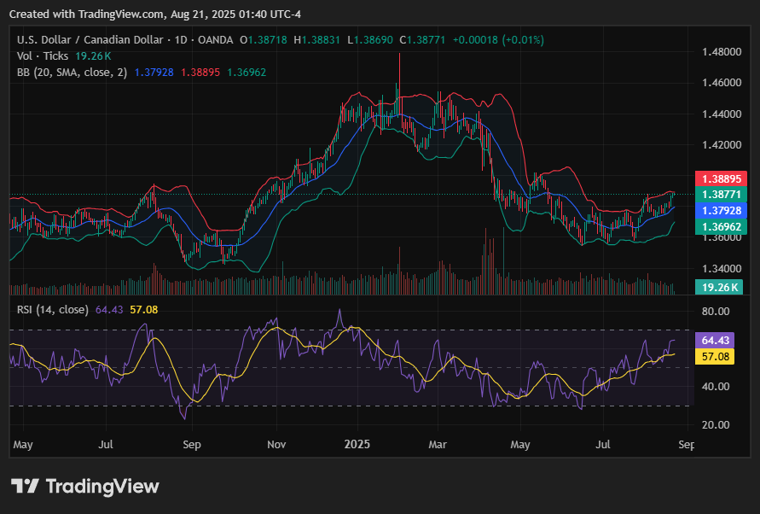
Task: Click the May label right after Mar on the time axis
Action: click(520, 445)
